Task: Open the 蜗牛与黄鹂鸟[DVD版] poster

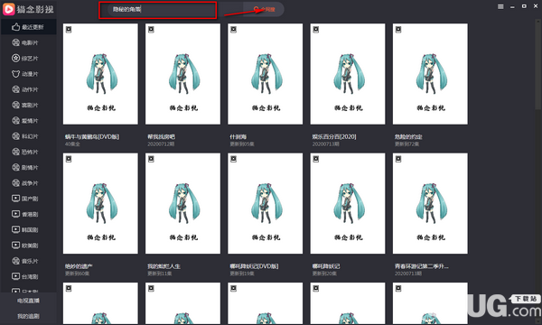Action: 100,74
